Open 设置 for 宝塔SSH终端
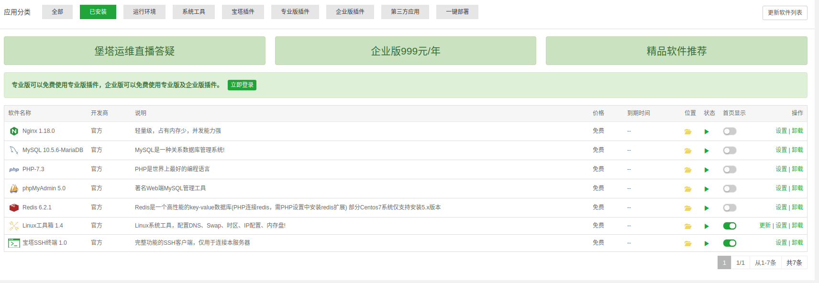The height and width of the screenshot is (283, 819). (781, 242)
